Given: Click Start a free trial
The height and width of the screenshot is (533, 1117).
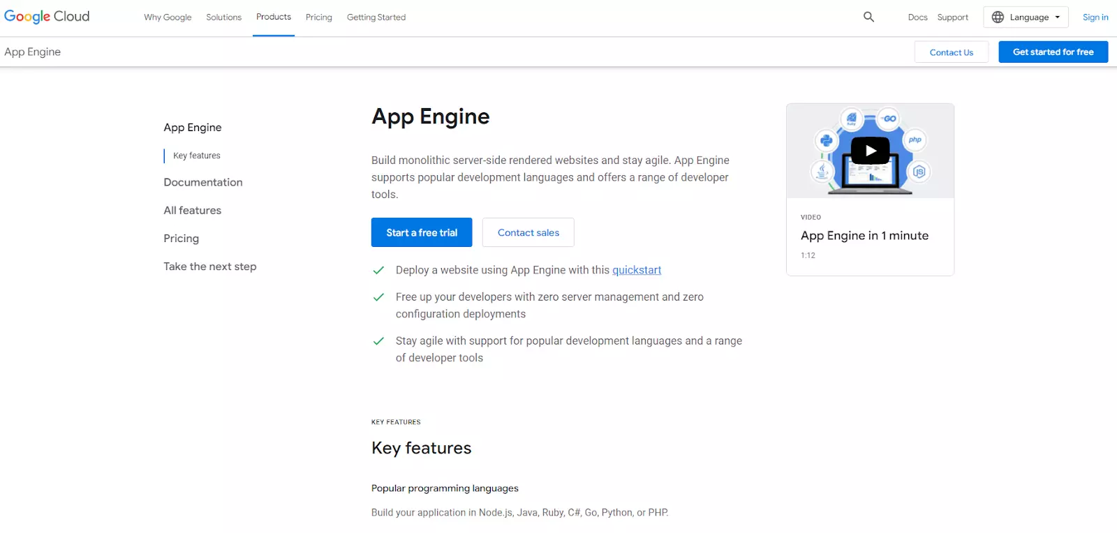Looking at the screenshot, I should point(422,232).
